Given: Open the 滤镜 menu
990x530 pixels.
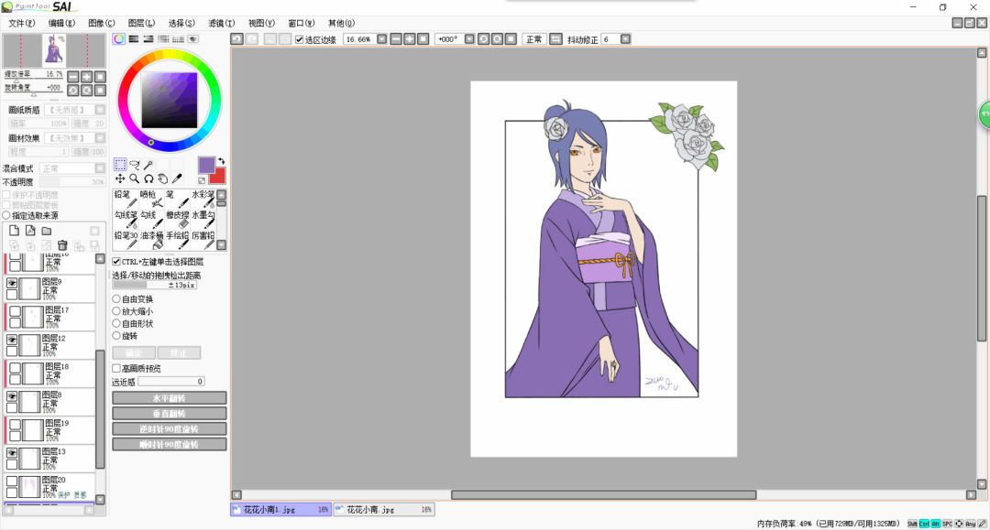Looking at the screenshot, I should 221,23.
